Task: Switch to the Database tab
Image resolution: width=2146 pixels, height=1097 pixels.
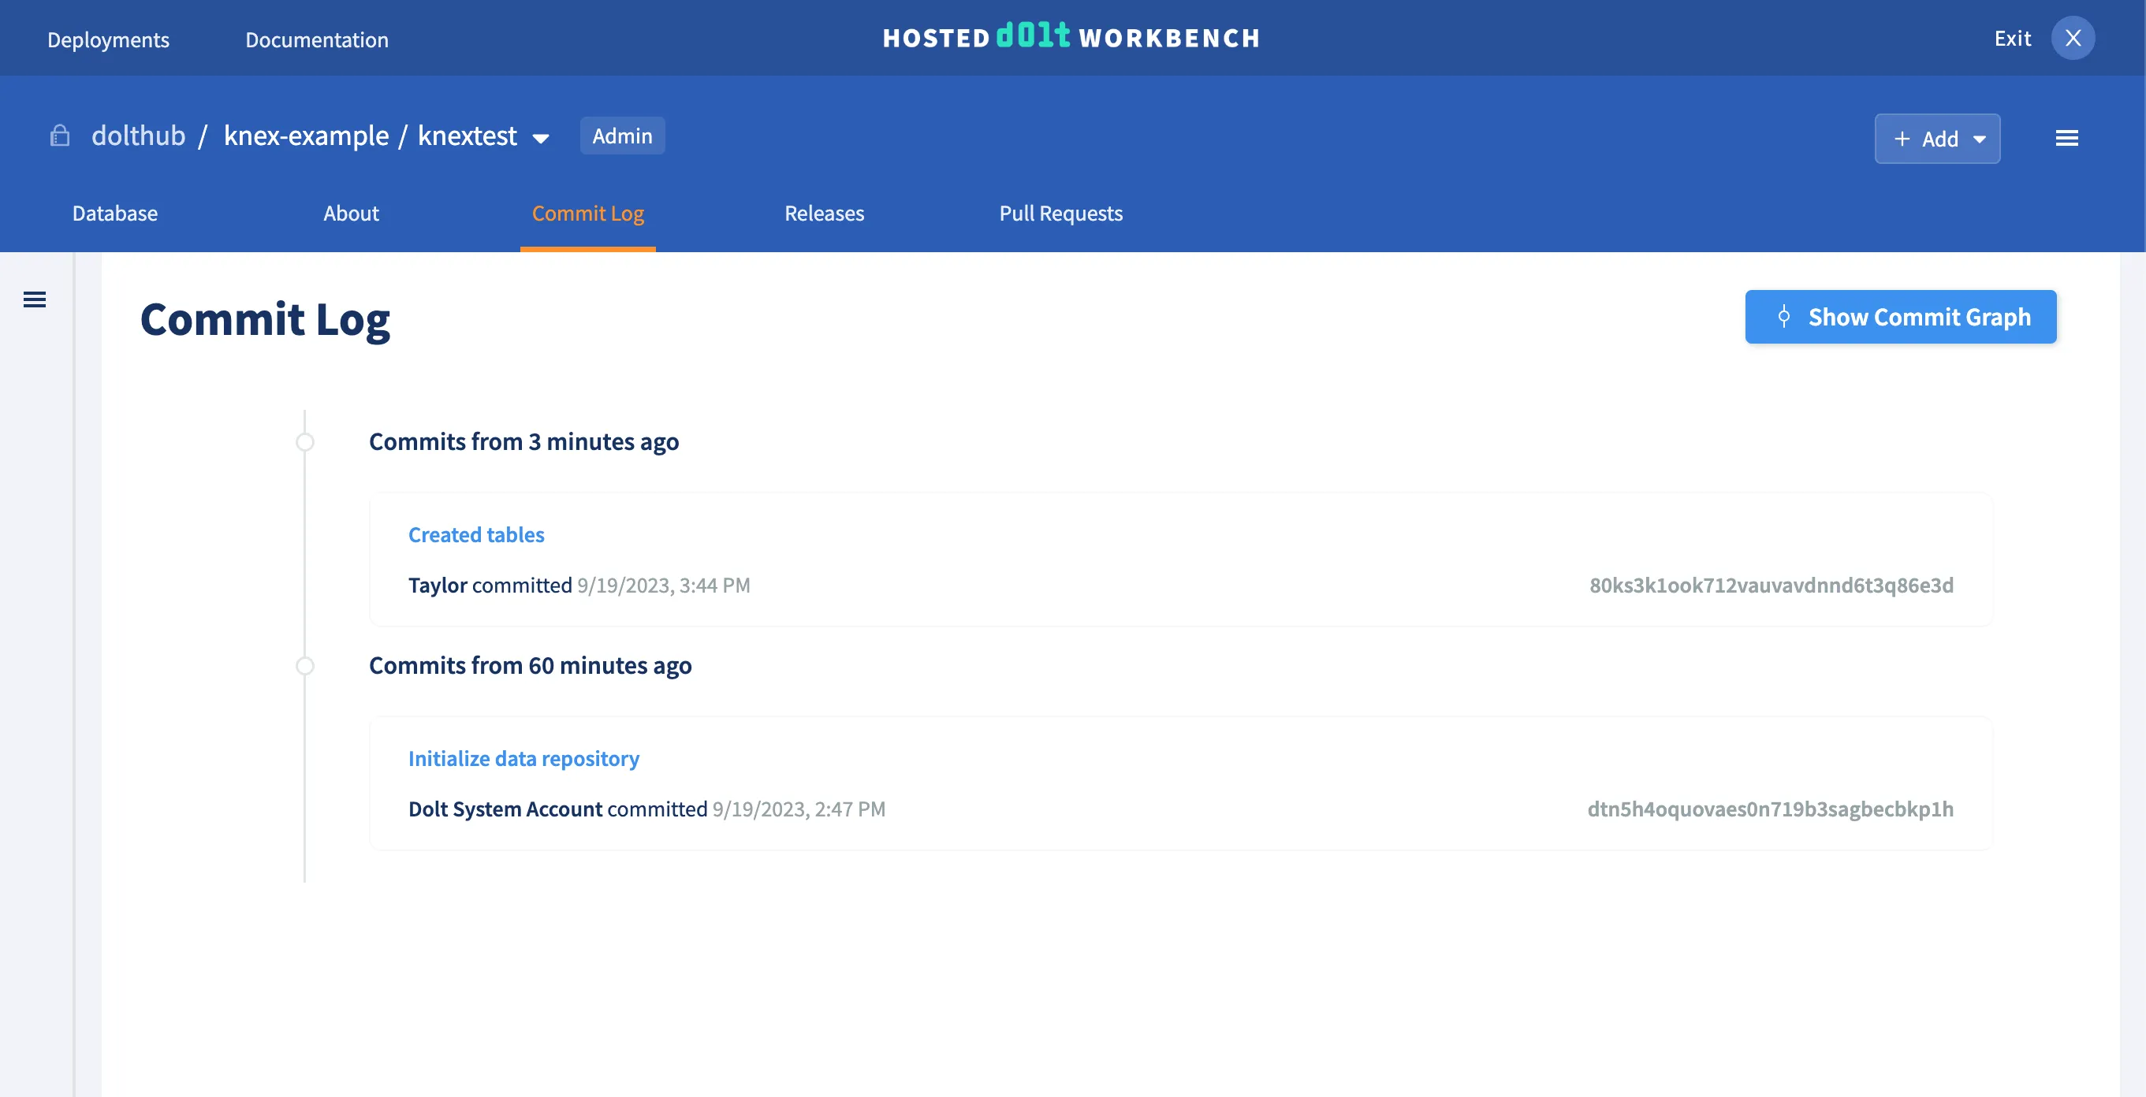Action: coord(114,214)
